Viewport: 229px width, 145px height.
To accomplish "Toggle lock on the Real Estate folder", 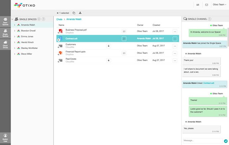I will tap(108, 60).
